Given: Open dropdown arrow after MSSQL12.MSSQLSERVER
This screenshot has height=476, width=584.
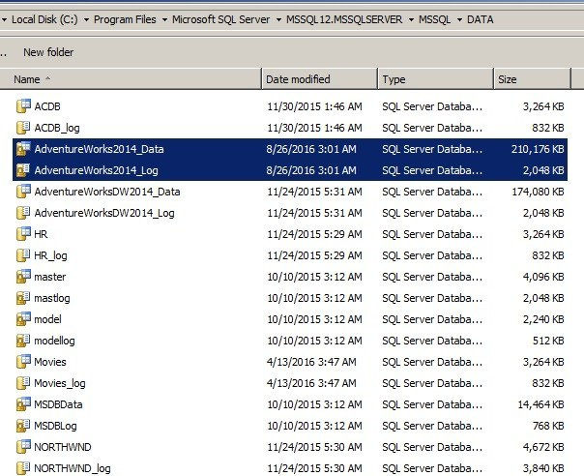Looking at the screenshot, I should (411, 19).
